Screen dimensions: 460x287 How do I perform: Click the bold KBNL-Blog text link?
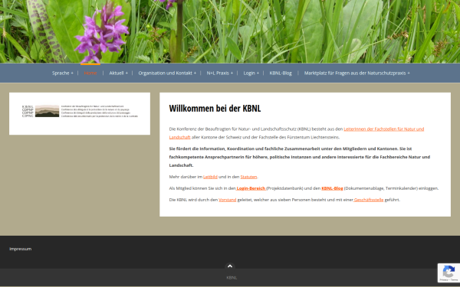(x=332, y=188)
